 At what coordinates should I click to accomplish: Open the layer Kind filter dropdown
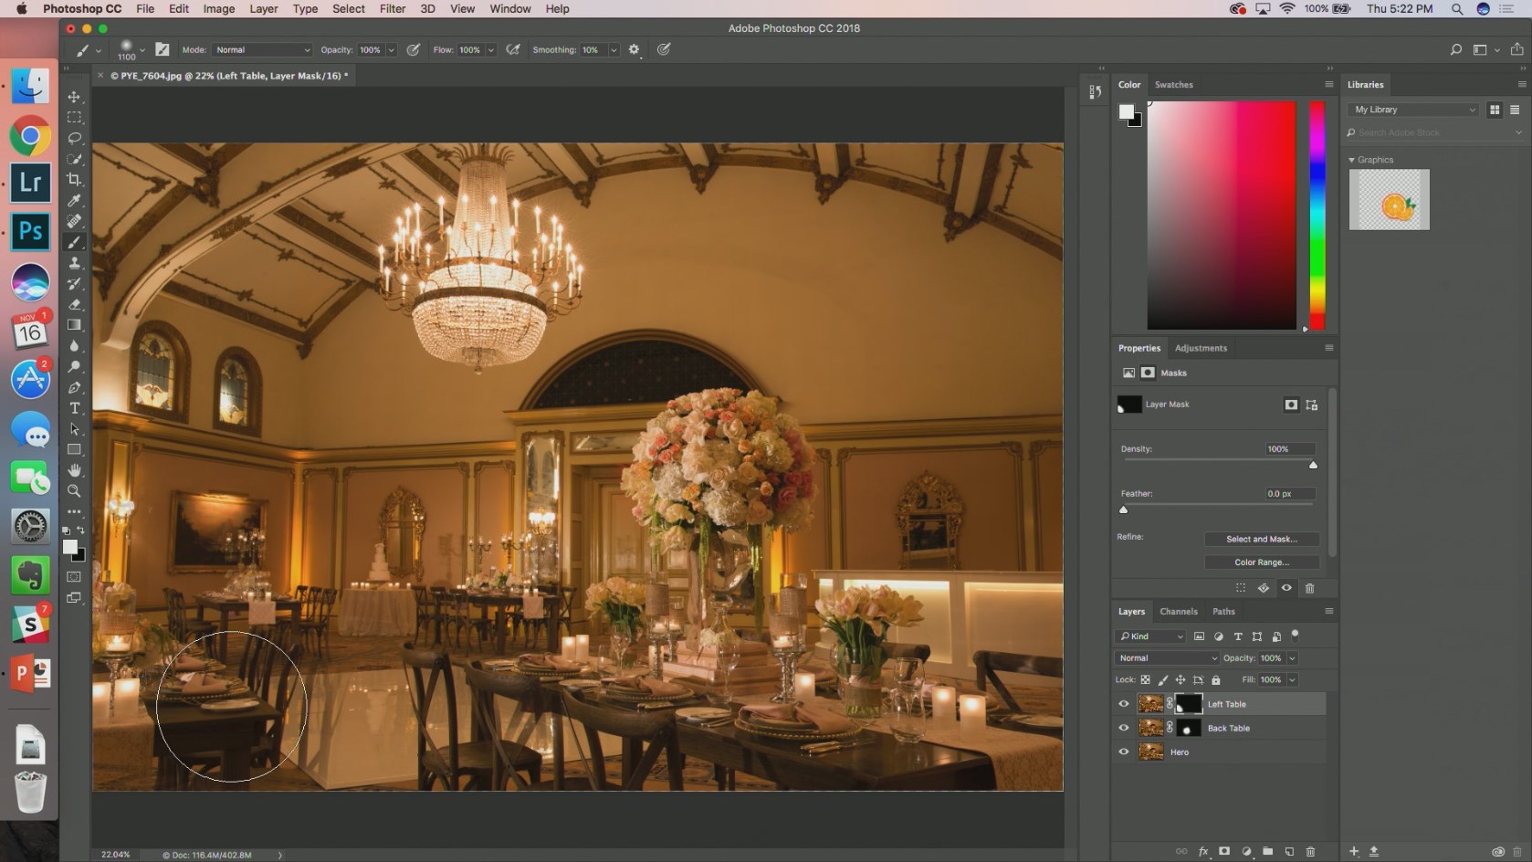pos(1150,636)
